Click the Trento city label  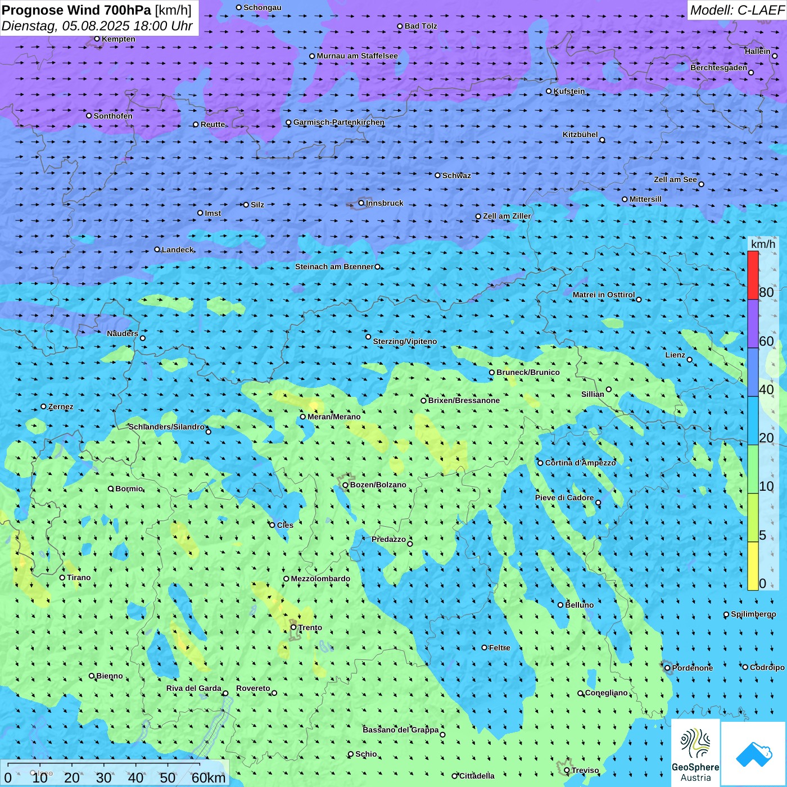tap(310, 627)
